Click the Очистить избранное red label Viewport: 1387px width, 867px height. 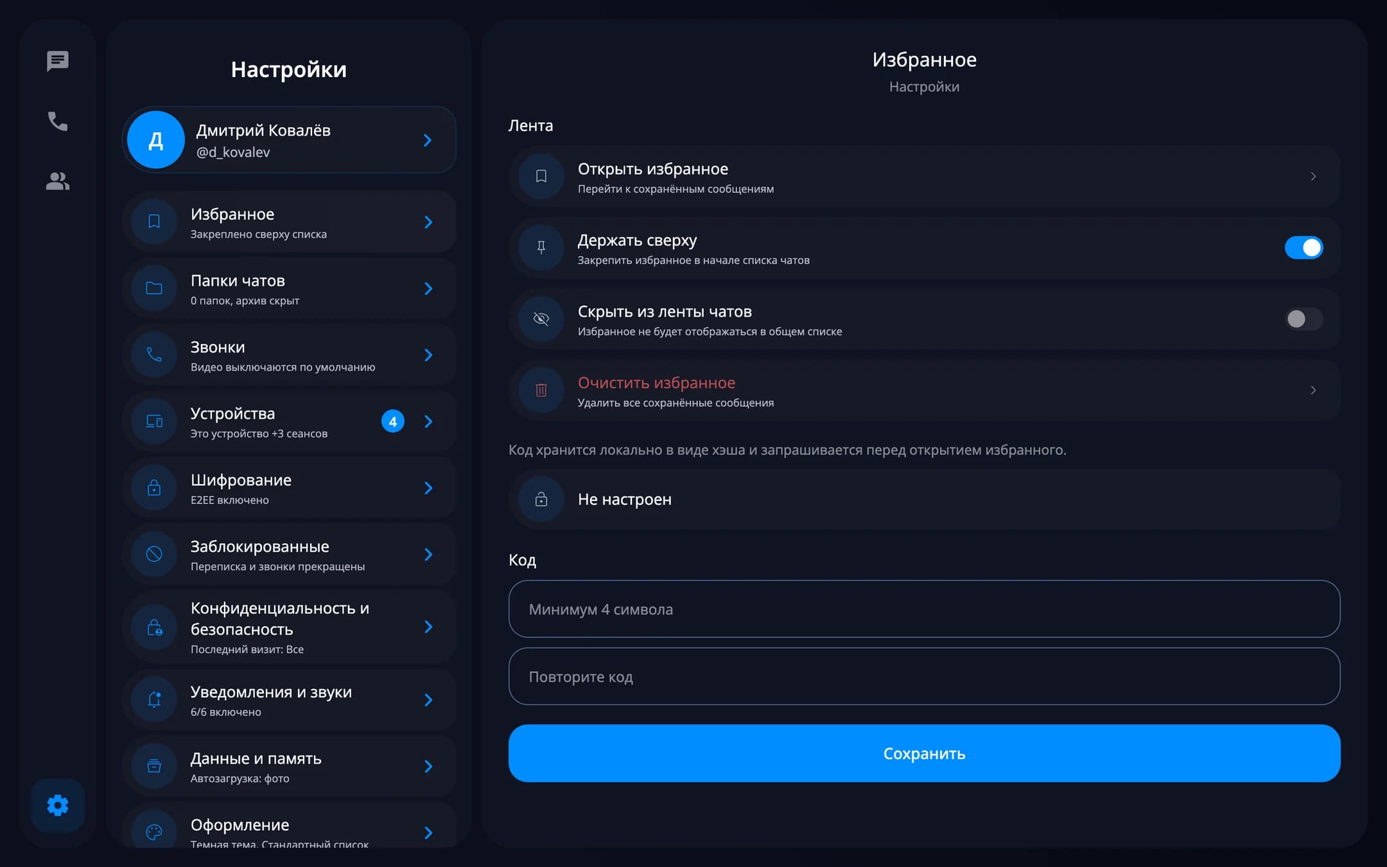coord(656,383)
